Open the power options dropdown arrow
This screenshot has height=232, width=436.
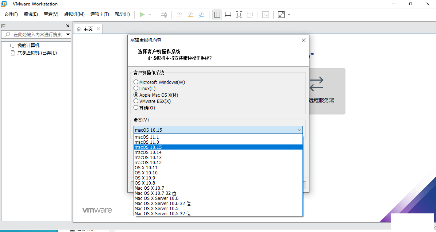(150, 15)
